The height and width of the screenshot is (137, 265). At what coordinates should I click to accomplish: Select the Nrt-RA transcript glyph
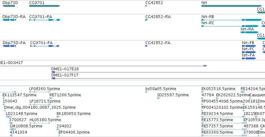point(250,32)
